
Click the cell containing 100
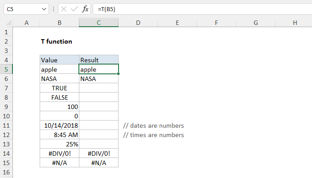(x=59, y=107)
